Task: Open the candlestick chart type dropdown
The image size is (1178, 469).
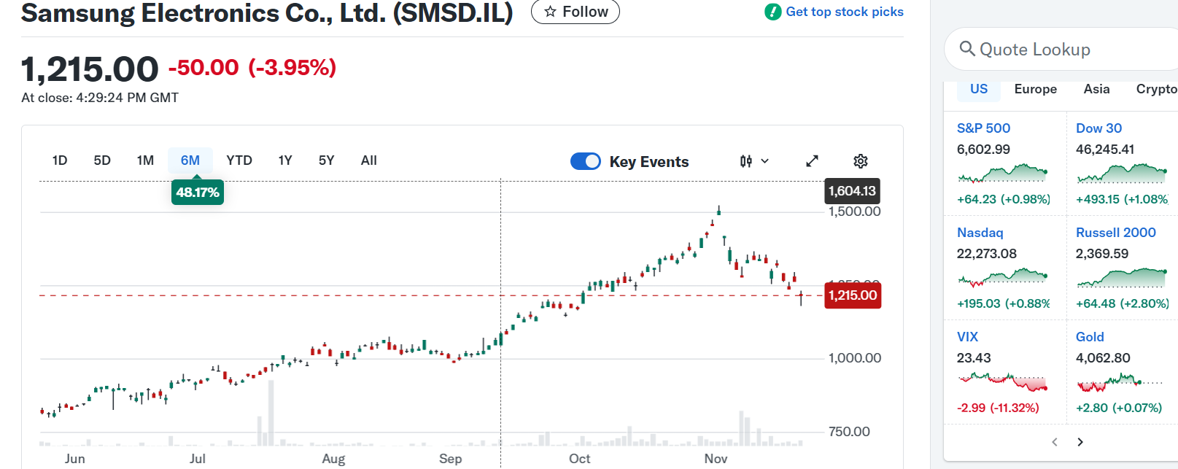Action: coord(754,161)
